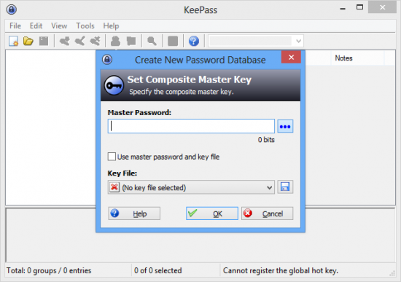The width and height of the screenshot is (401, 282).
Task: Create a new key file using the disk icon
Action: tap(285, 187)
